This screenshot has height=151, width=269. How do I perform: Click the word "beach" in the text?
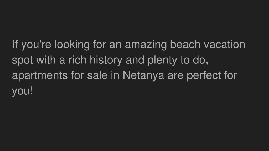[x=185, y=44]
